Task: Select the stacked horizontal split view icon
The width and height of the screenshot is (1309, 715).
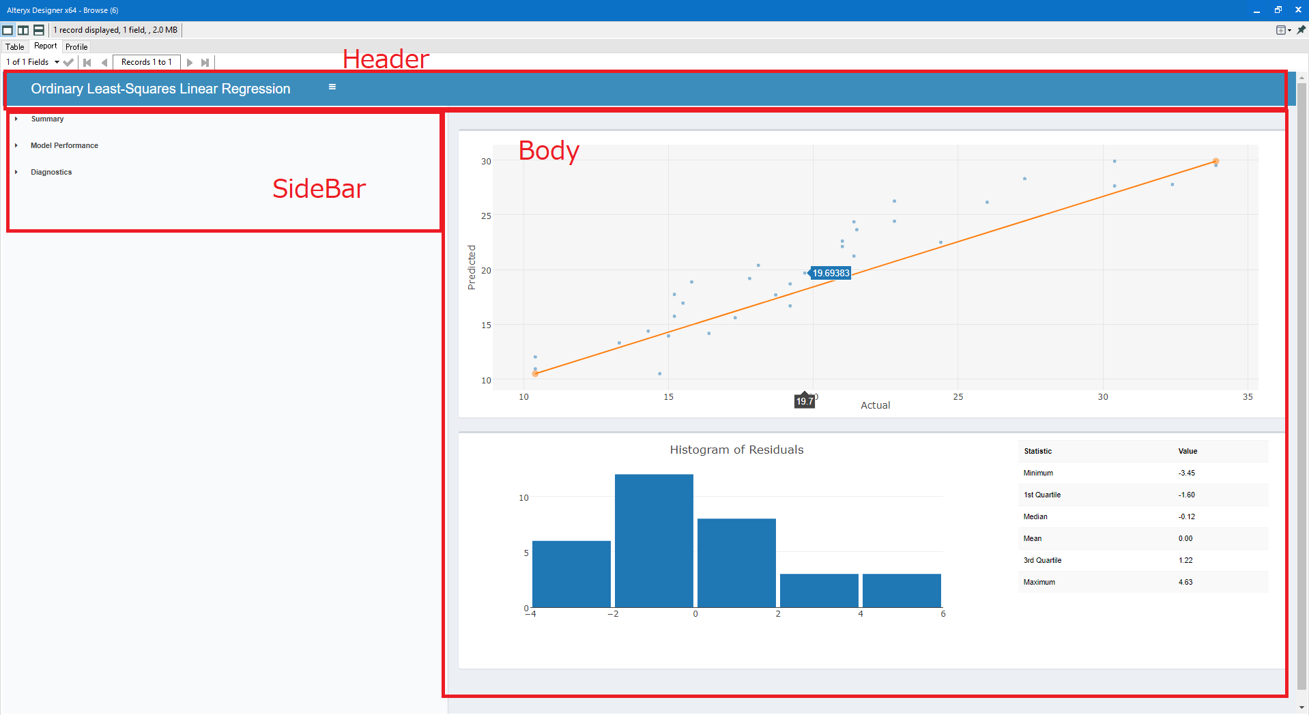Action: click(39, 30)
